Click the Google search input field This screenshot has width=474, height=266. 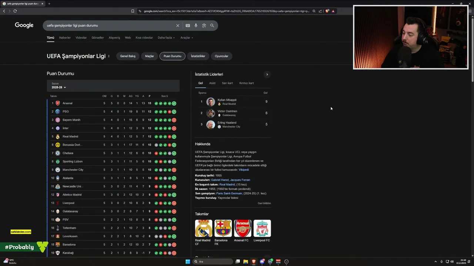coord(109,25)
